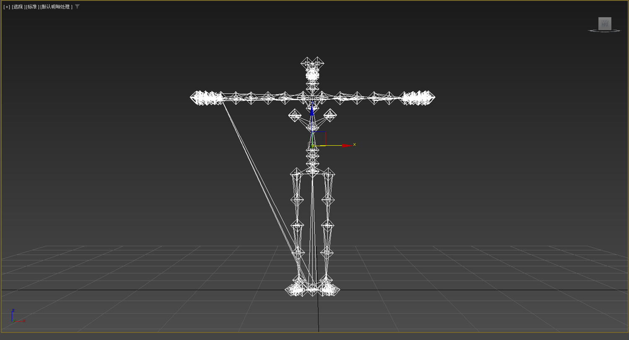The image size is (629, 340).
Task: Grab the red X-axis arrow of gizmo
Action: click(347, 145)
